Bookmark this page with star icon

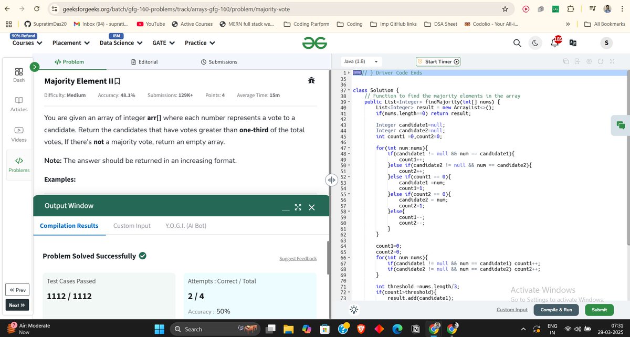pyautogui.click(x=505, y=9)
